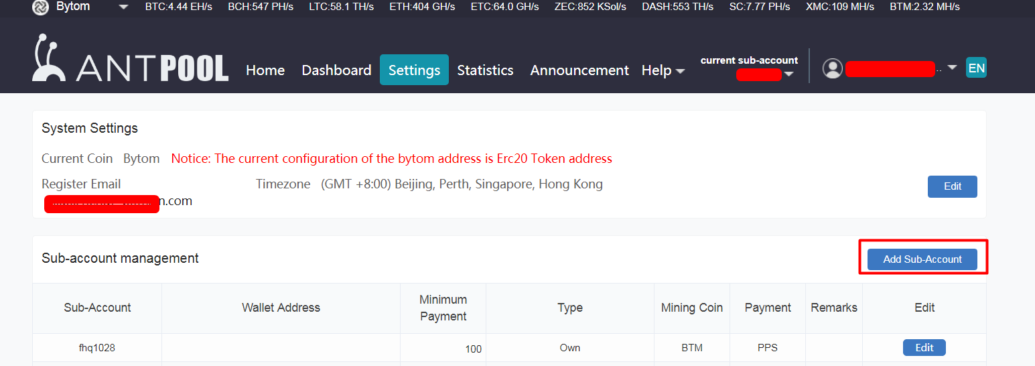The height and width of the screenshot is (366, 1035).
Task: Switch language using the EN badge
Action: pyautogui.click(x=976, y=68)
